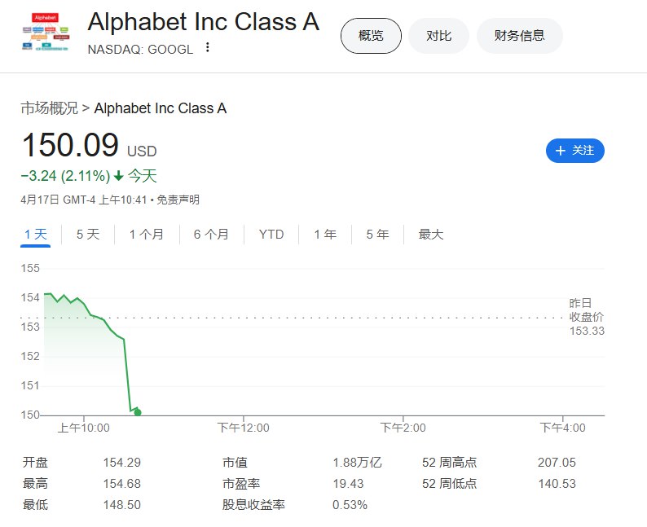Viewport: 647px width, 527px height.
Task: Click the green current-price dot on chart
Action: [138, 412]
